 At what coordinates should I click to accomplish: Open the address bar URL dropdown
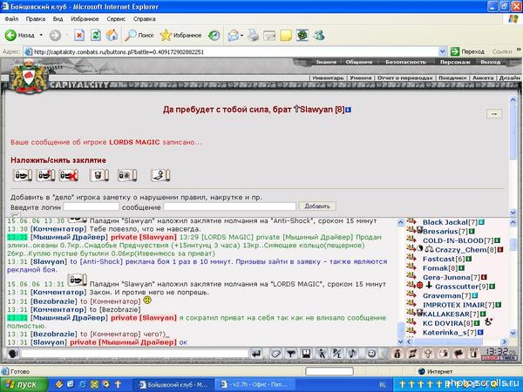click(442, 51)
